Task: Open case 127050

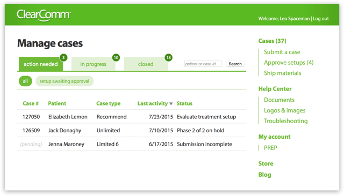Action: click(31, 117)
